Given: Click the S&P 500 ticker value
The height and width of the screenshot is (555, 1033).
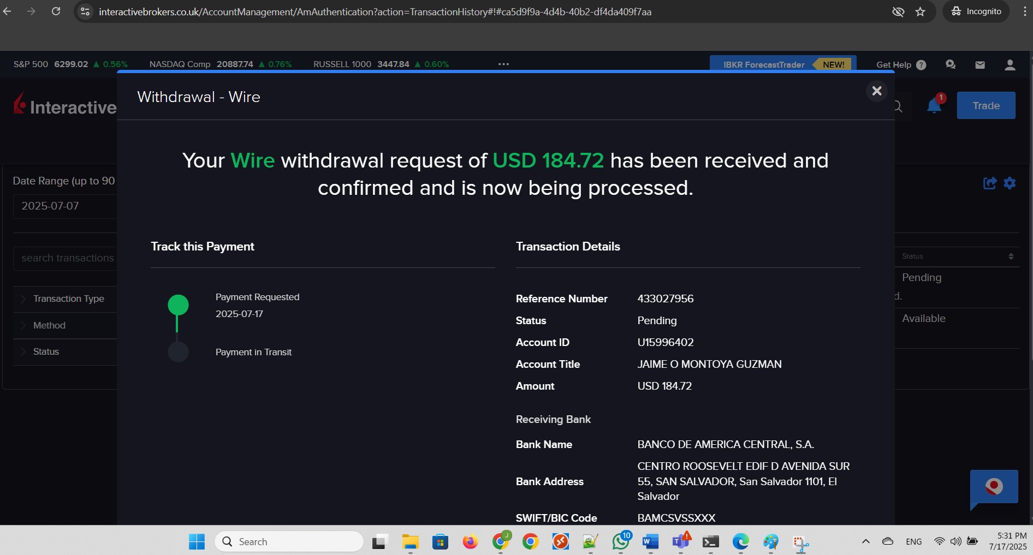Looking at the screenshot, I should coord(71,64).
